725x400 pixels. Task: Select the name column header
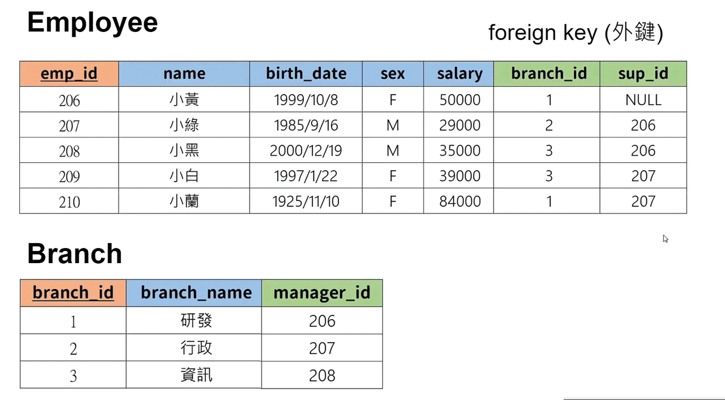point(184,74)
